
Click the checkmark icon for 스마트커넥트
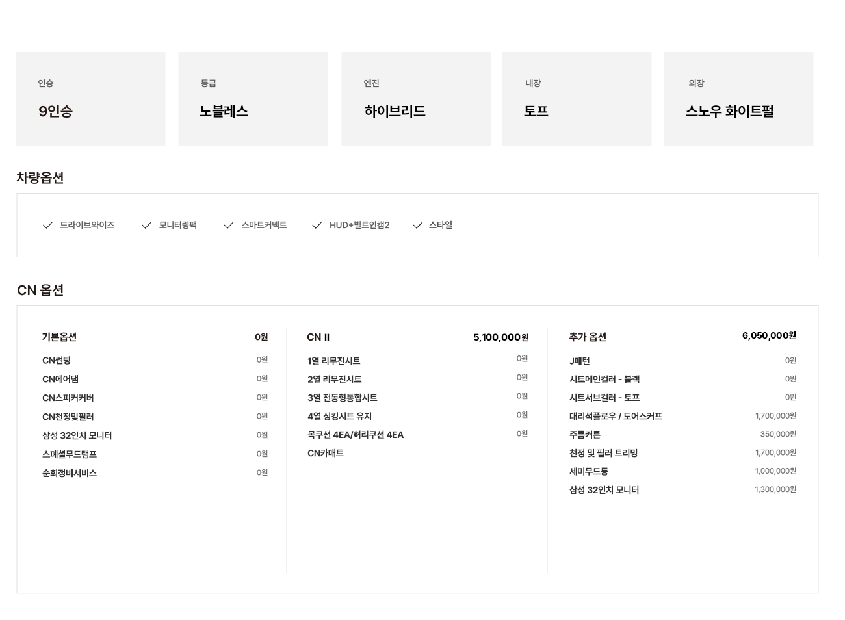point(228,226)
